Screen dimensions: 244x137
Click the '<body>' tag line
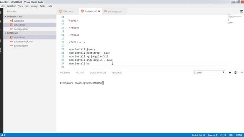[74, 21]
